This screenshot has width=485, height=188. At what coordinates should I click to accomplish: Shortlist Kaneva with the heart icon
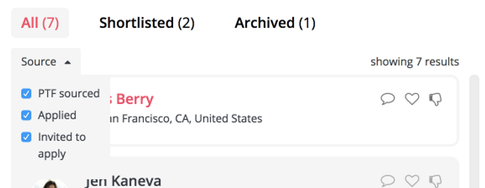412,181
